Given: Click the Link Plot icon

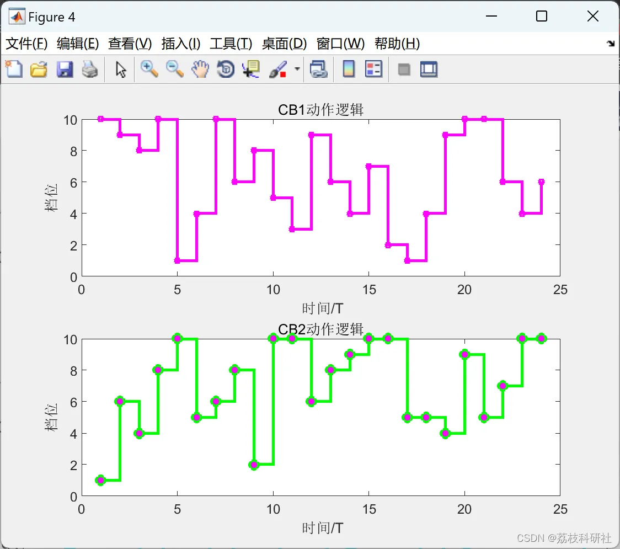Looking at the screenshot, I should tap(318, 69).
